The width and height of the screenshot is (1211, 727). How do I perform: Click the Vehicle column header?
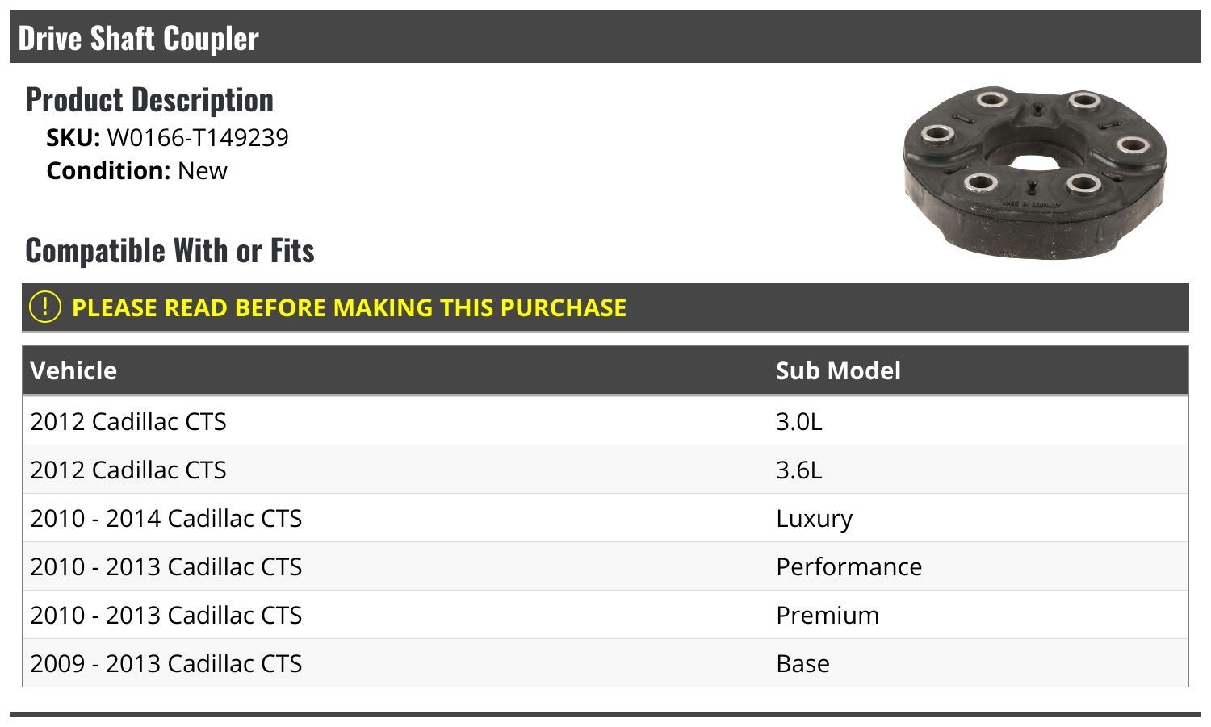(73, 370)
